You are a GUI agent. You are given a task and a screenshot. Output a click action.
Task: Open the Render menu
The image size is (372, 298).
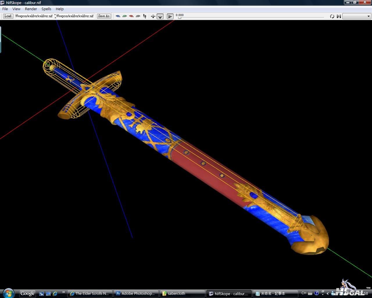click(x=31, y=9)
